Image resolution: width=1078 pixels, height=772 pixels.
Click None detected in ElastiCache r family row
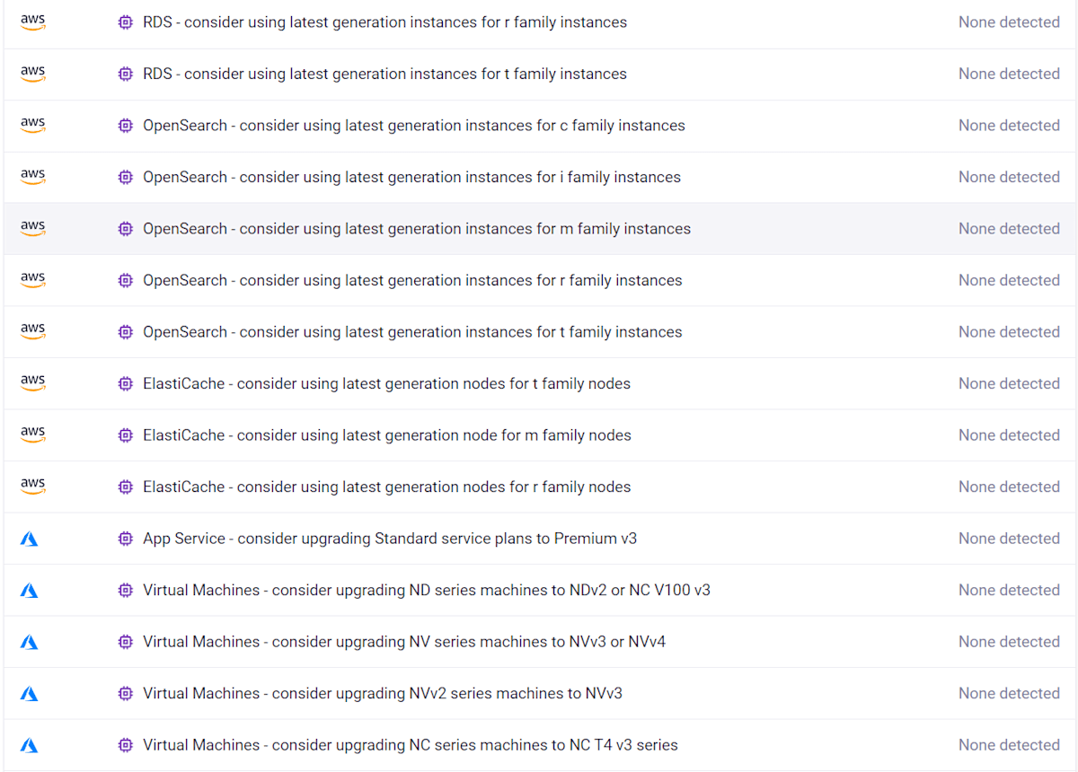coord(1009,487)
